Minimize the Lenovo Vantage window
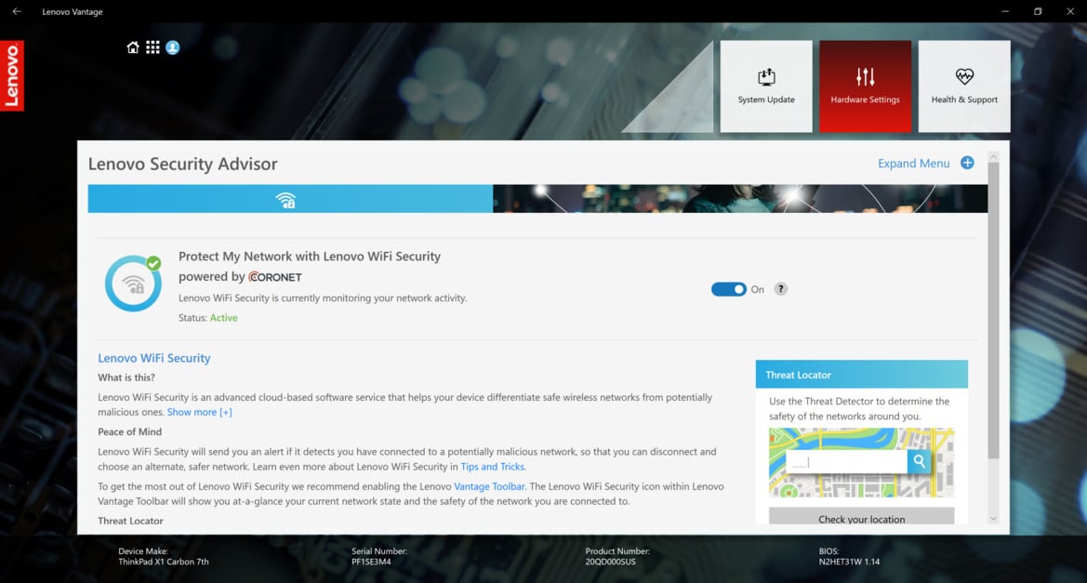This screenshot has height=583, width=1087. (1005, 11)
